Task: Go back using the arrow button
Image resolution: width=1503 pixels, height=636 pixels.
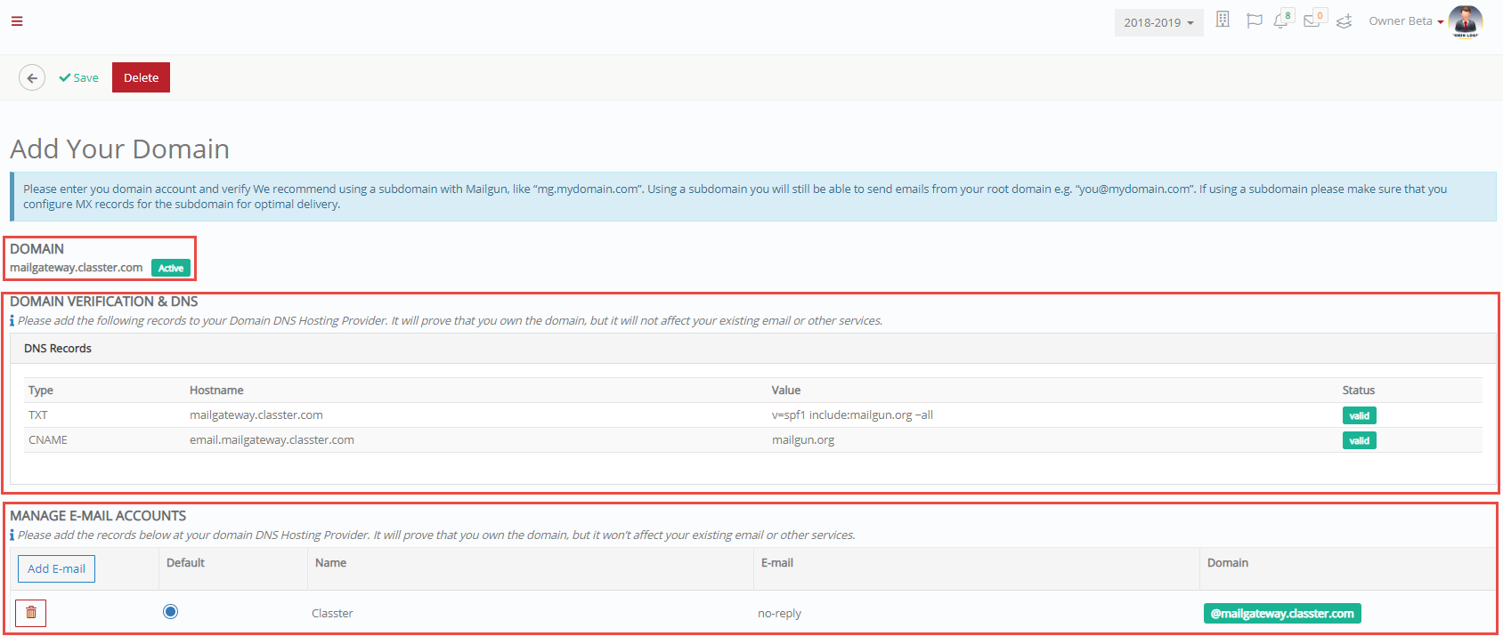Action: pyautogui.click(x=32, y=77)
